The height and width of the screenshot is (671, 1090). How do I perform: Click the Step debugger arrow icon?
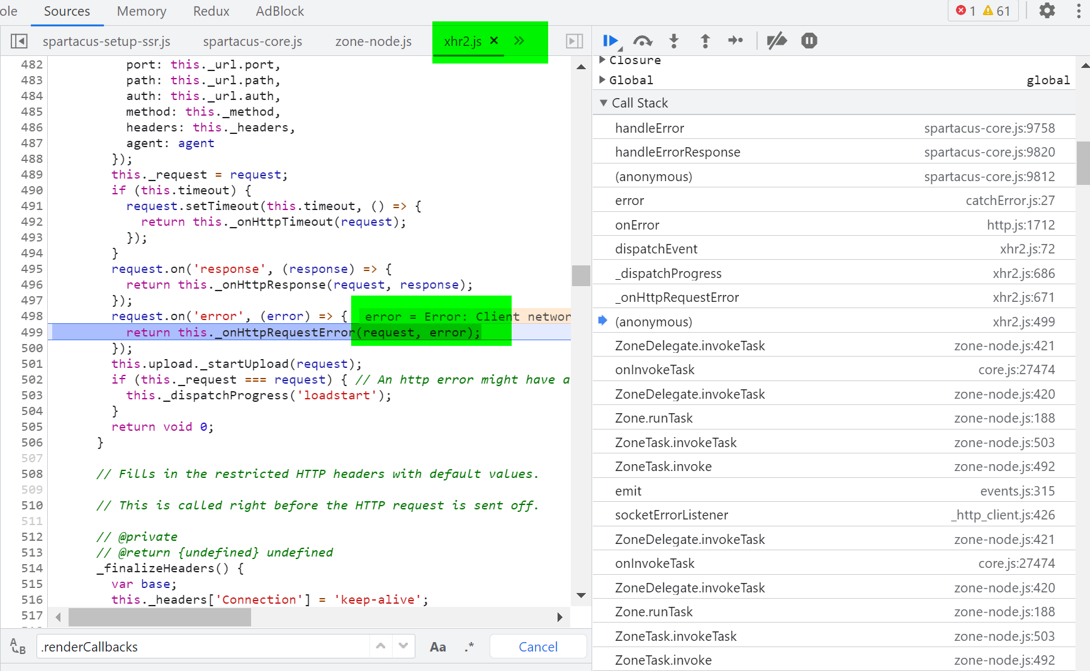pyautogui.click(x=736, y=41)
